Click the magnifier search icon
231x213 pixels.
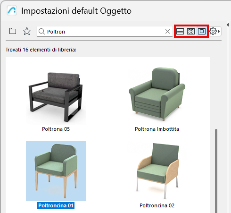[x=41, y=32]
